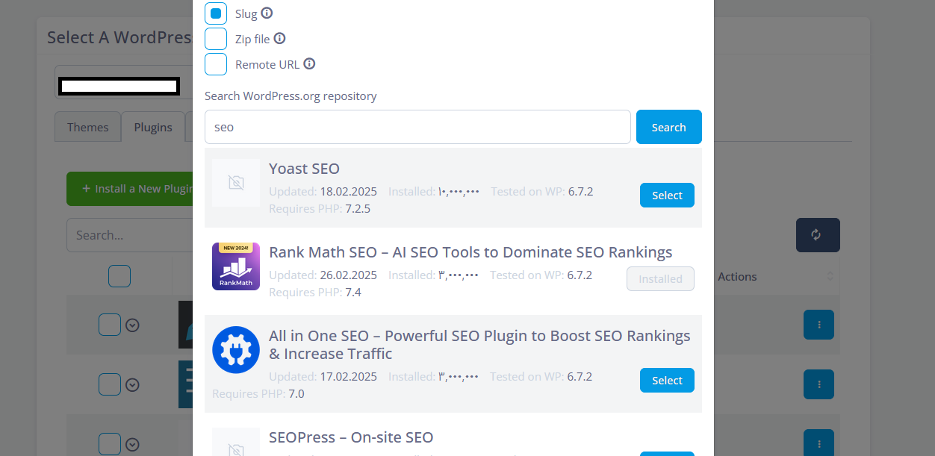This screenshot has height=456, width=935.
Task: Click the info icon next to Zip file
Action: (279, 38)
